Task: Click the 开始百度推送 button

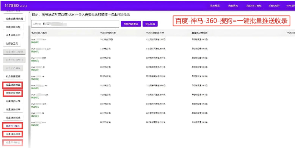Action: [131, 24]
